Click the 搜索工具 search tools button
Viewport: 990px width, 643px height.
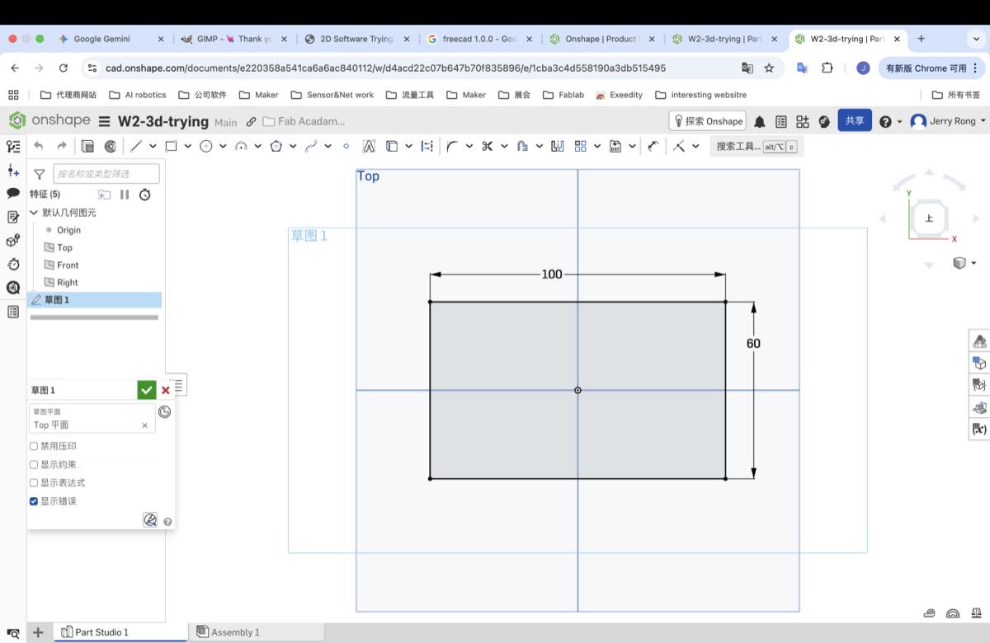pos(757,146)
